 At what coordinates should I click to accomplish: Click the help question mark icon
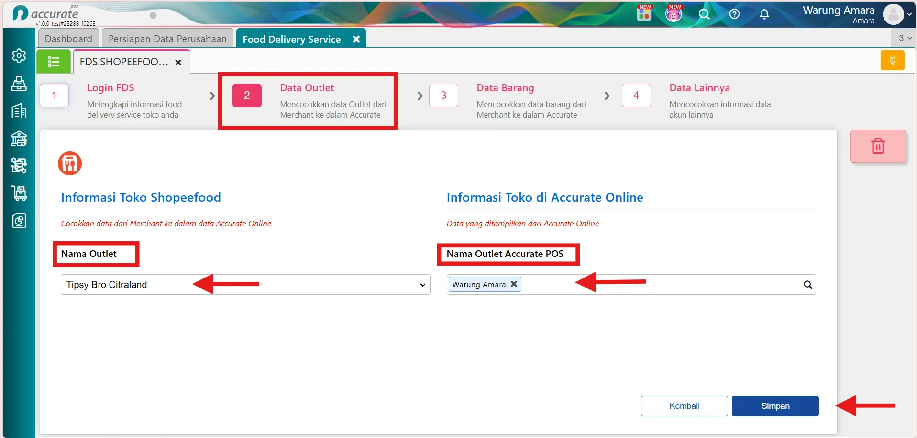click(x=734, y=14)
